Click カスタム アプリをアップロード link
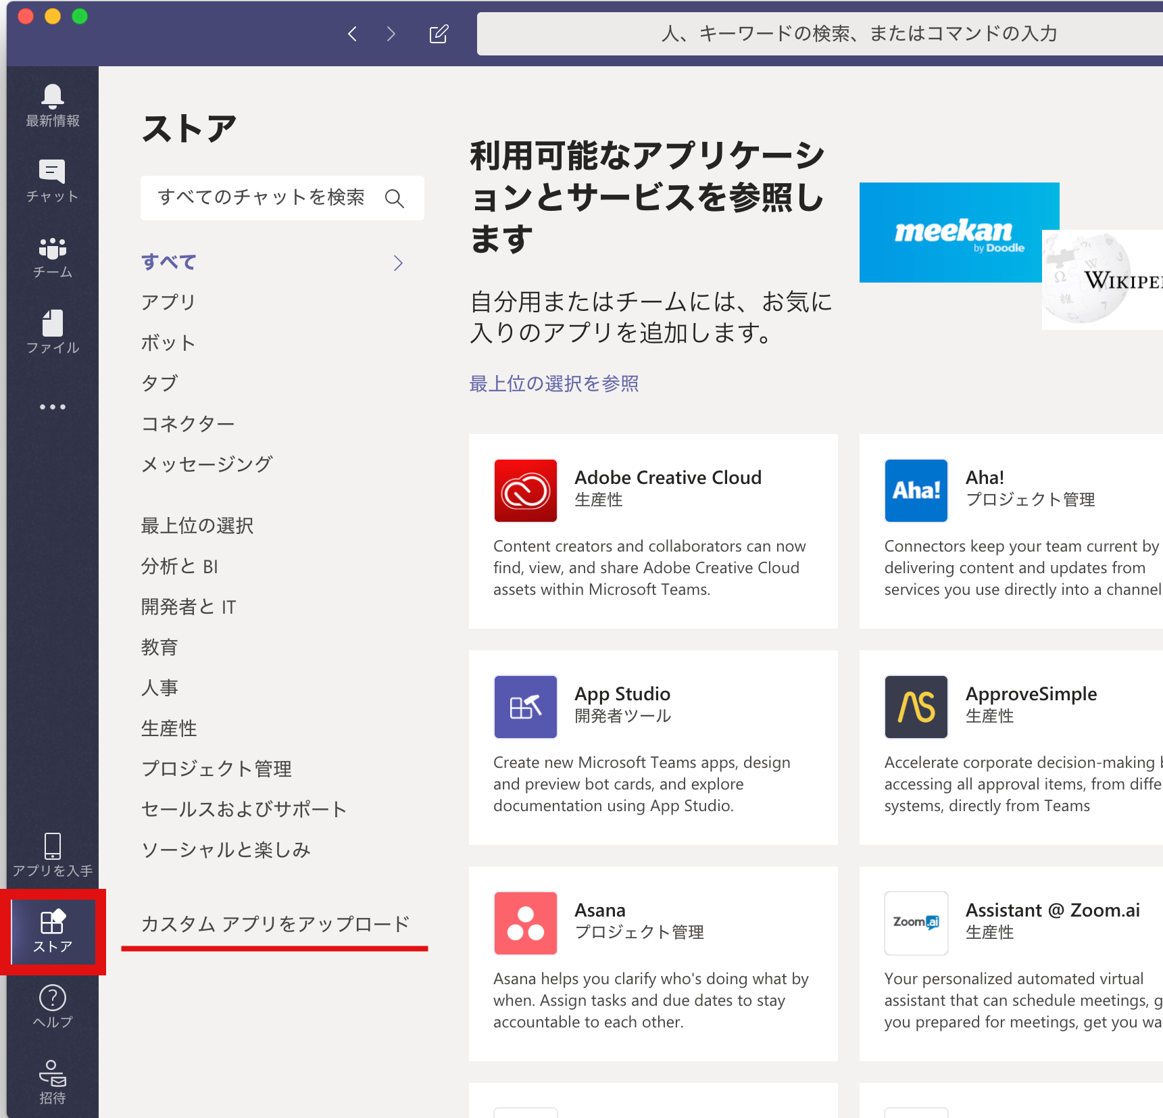Viewport: 1163px width, 1118px height. pos(275,924)
